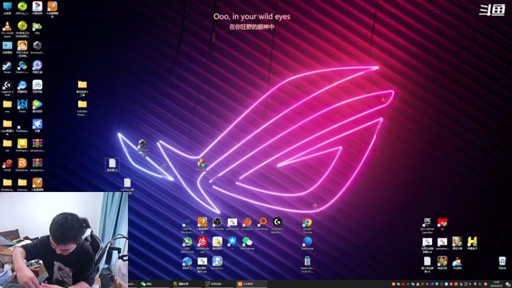Switch to the 魔兽世界 taskbar window
The width and height of the screenshot is (512, 288).
point(187,284)
